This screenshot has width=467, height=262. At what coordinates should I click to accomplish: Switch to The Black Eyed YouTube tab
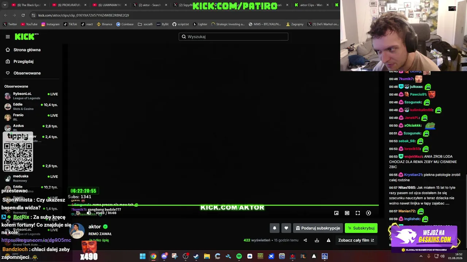pyautogui.click(x=28, y=5)
